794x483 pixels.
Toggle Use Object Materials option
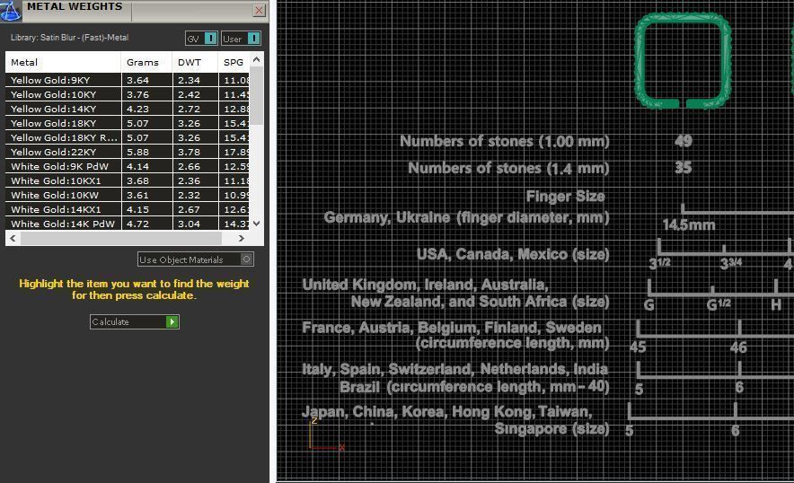pyautogui.click(x=196, y=259)
